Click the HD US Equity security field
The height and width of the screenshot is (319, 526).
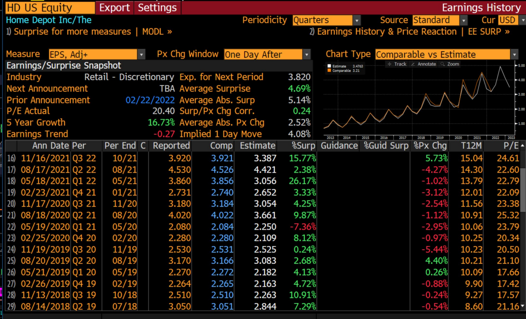click(50, 7)
